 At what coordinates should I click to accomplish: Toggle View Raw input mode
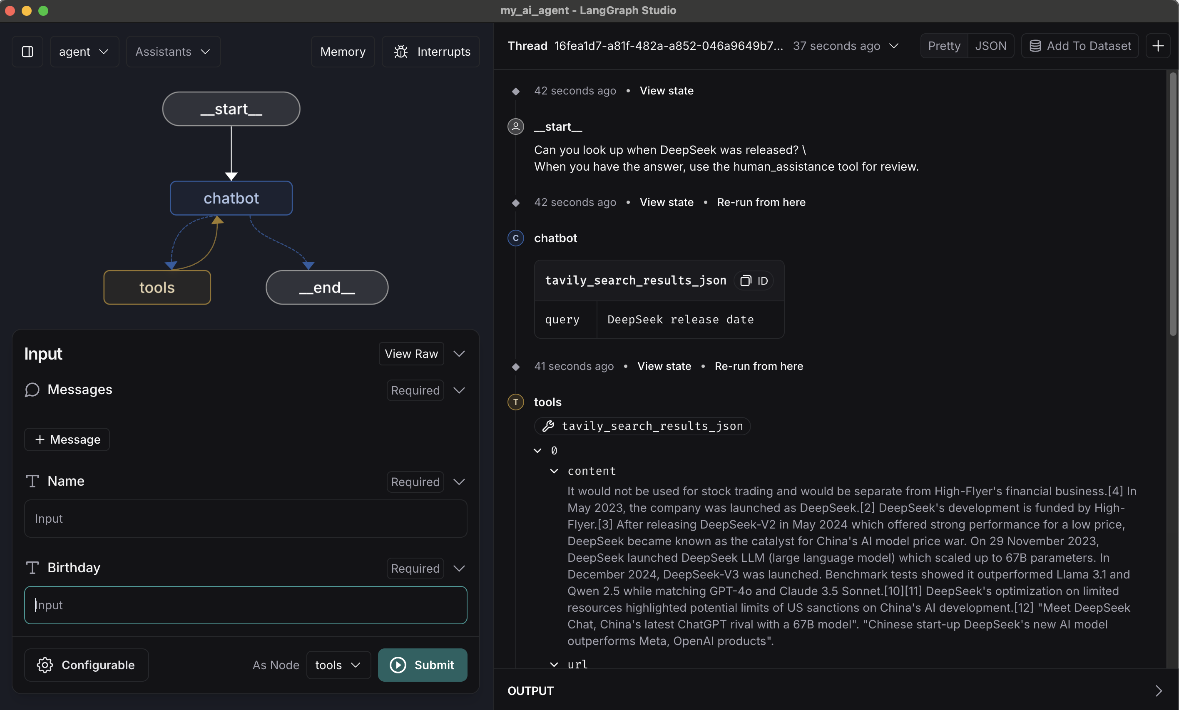coord(411,354)
